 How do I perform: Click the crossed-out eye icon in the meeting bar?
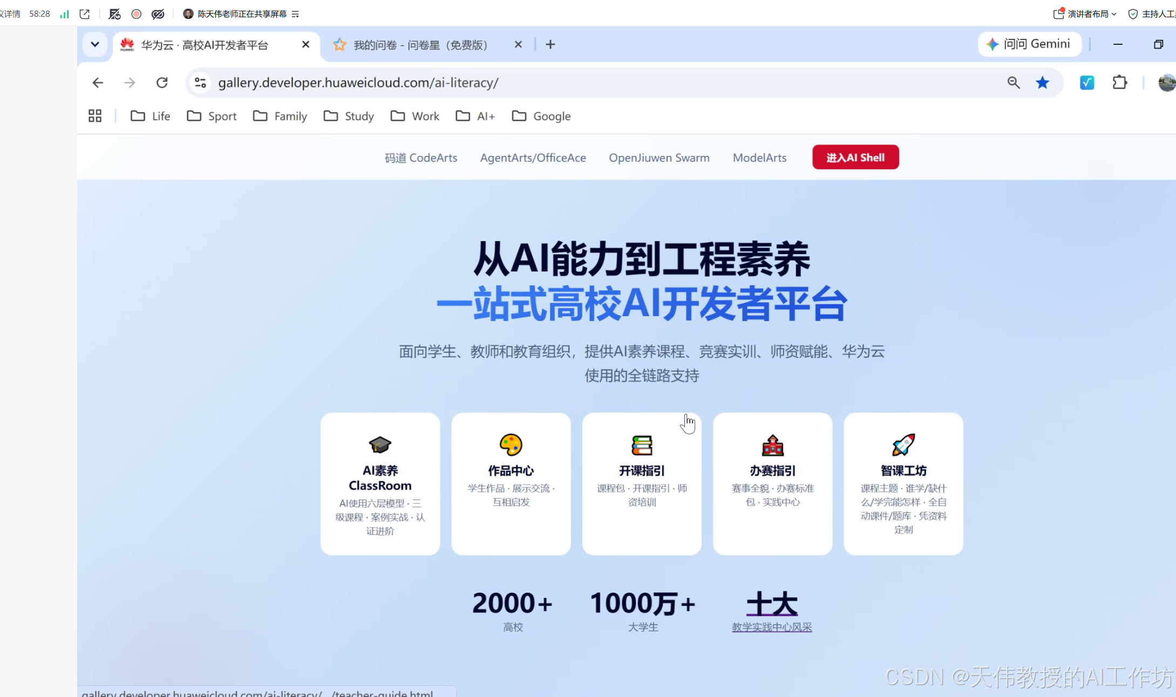click(x=158, y=14)
